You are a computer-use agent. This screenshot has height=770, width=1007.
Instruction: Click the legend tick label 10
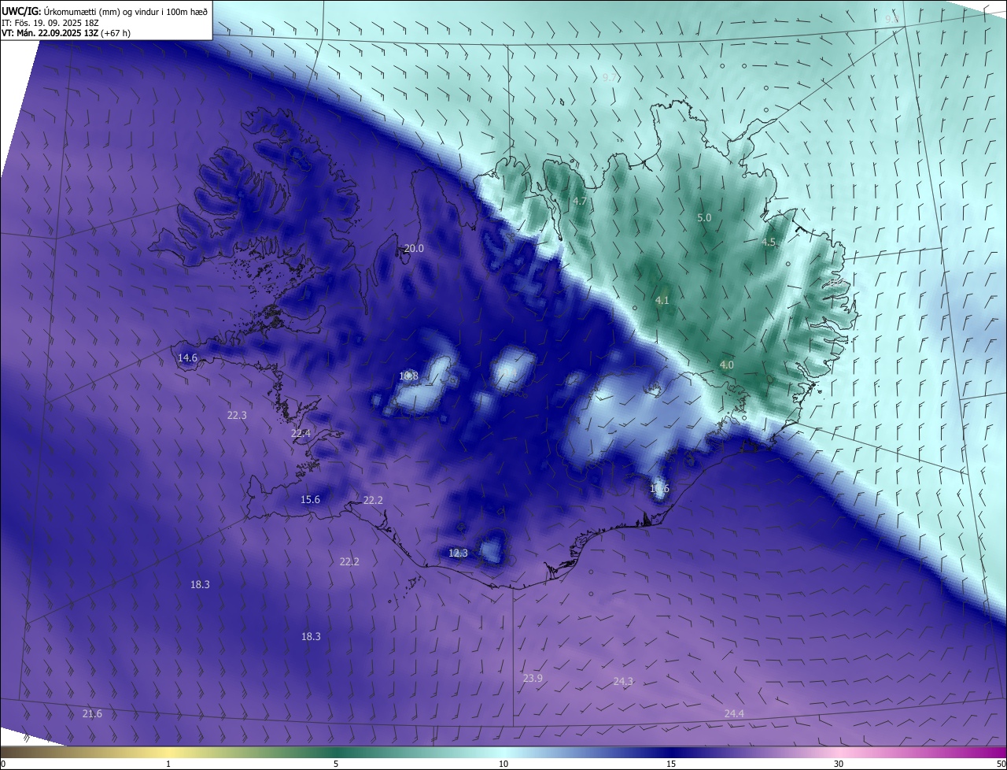(503, 764)
